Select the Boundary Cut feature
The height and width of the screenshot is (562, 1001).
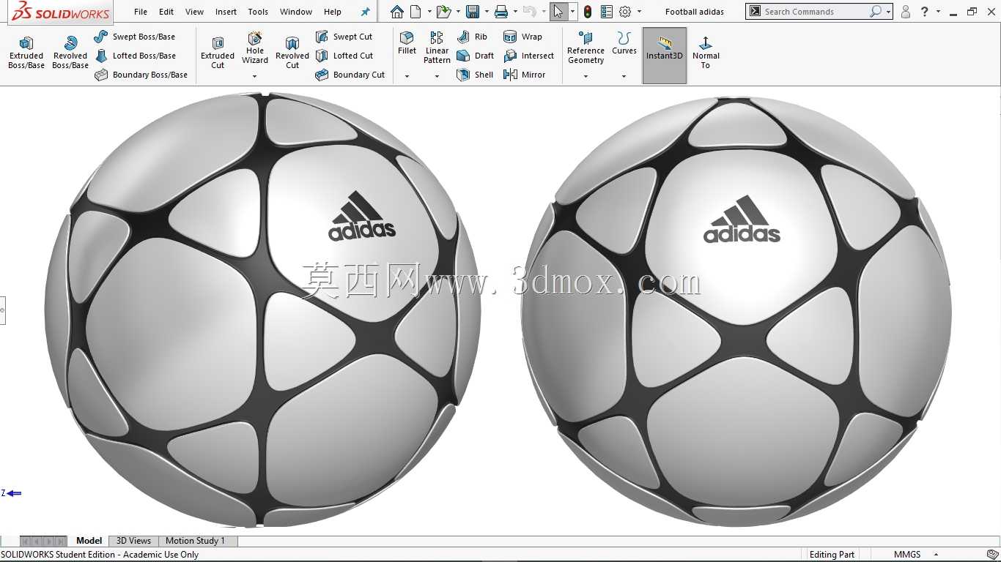point(350,75)
